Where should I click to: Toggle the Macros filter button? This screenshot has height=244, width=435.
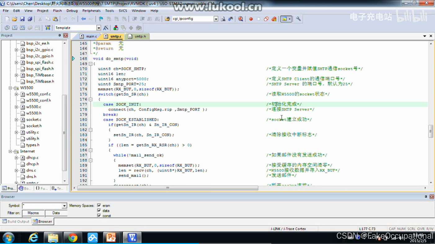point(33,213)
